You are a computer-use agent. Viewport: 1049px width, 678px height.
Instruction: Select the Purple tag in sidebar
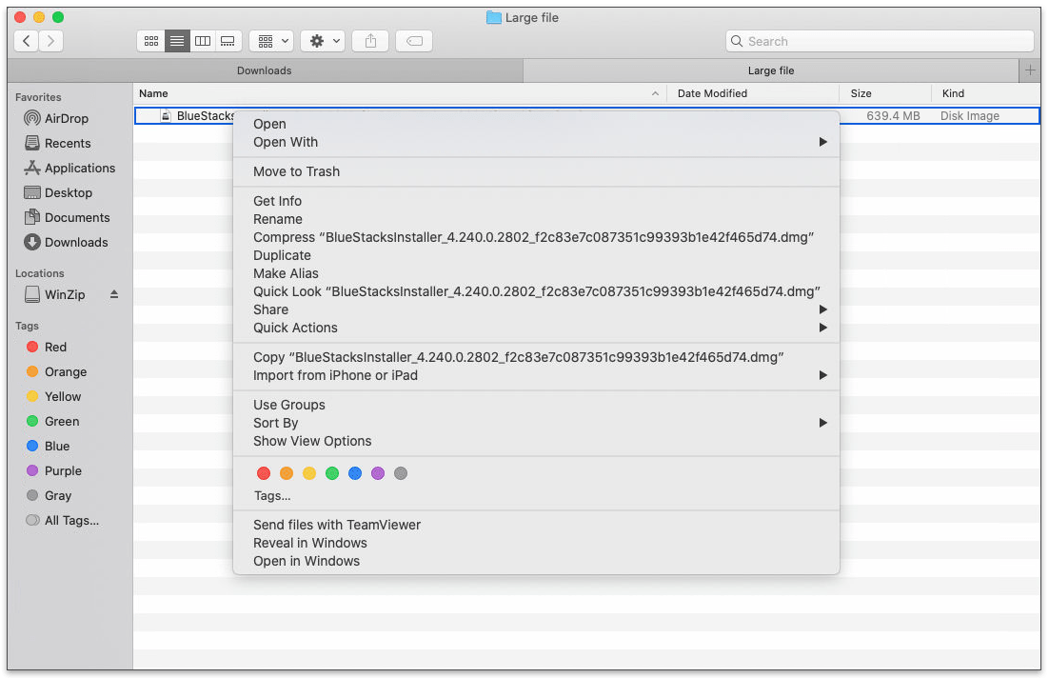coord(53,470)
